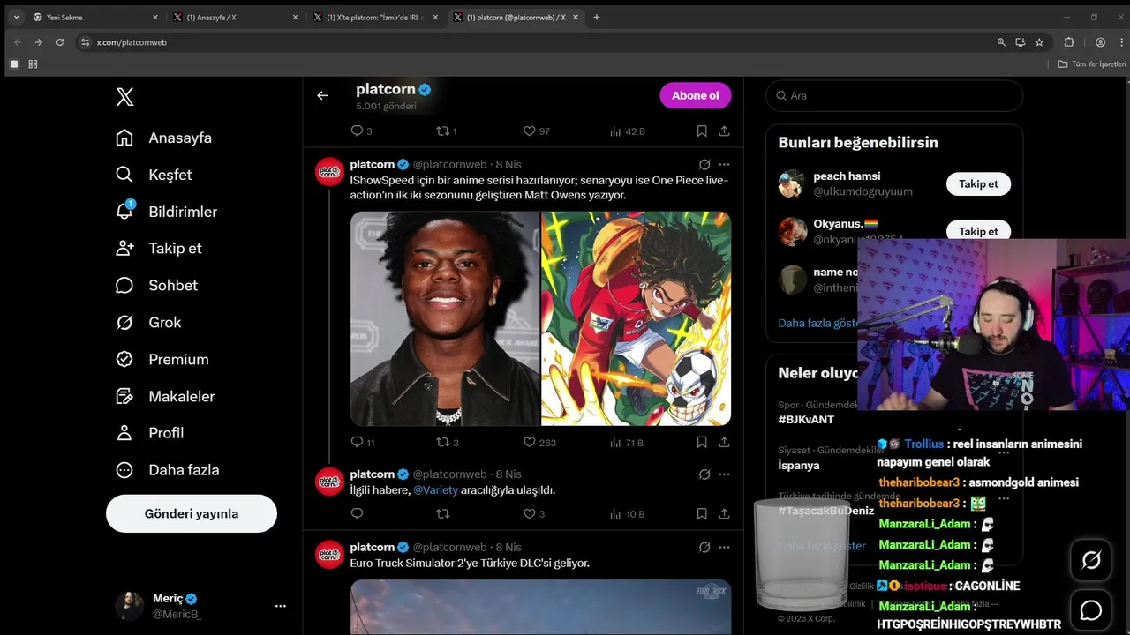Image resolution: width=1130 pixels, height=635 pixels.
Task: Open Takip et in the sidebar
Action: [x=159, y=248]
